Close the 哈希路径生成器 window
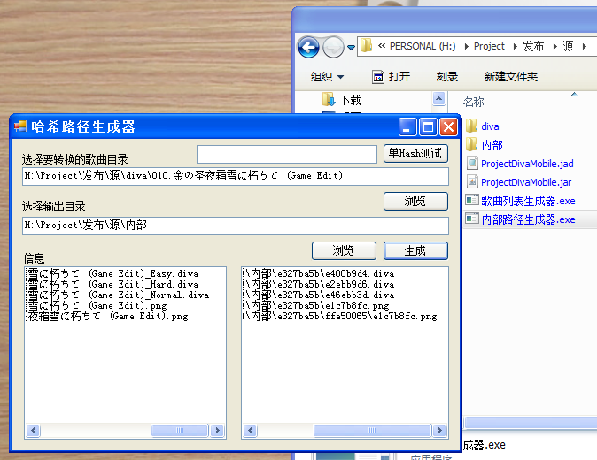The height and width of the screenshot is (460, 597). (x=448, y=127)
